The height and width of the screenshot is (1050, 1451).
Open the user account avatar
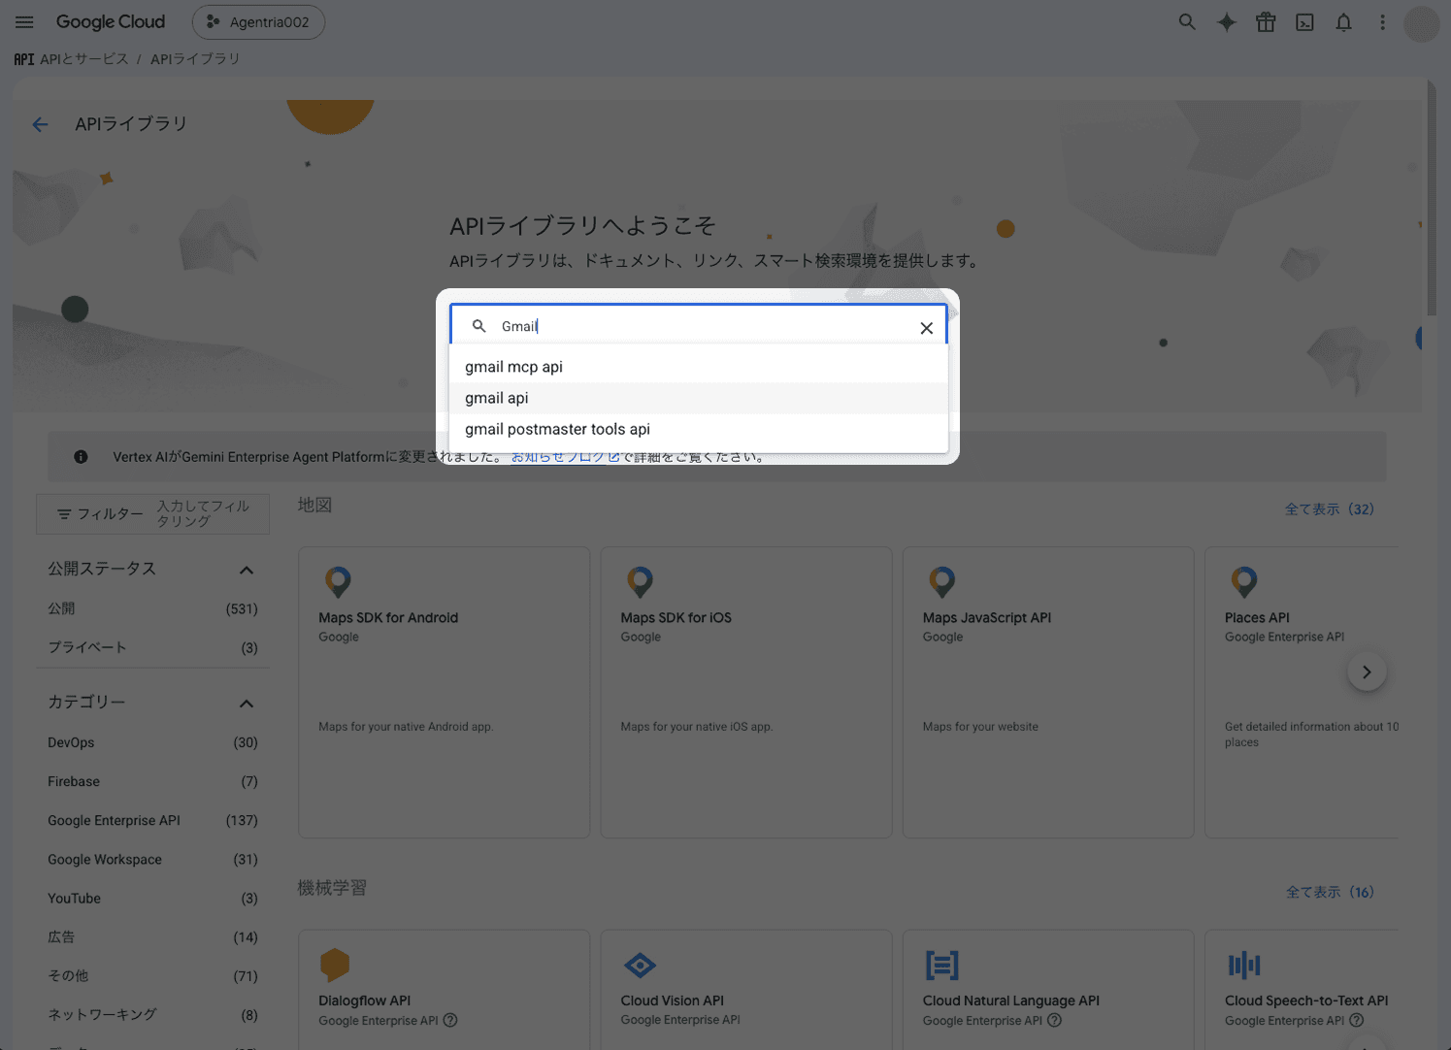(x=1421, y=23)
